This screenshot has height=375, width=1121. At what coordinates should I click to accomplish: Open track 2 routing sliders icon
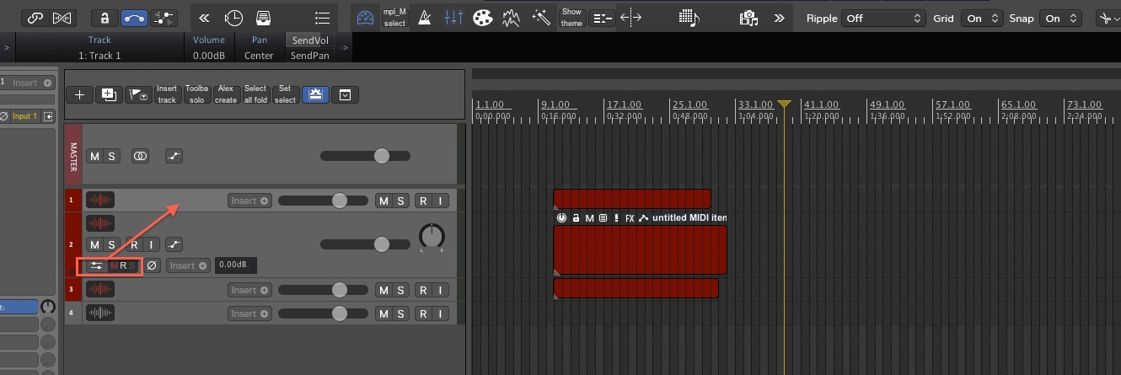96,265
